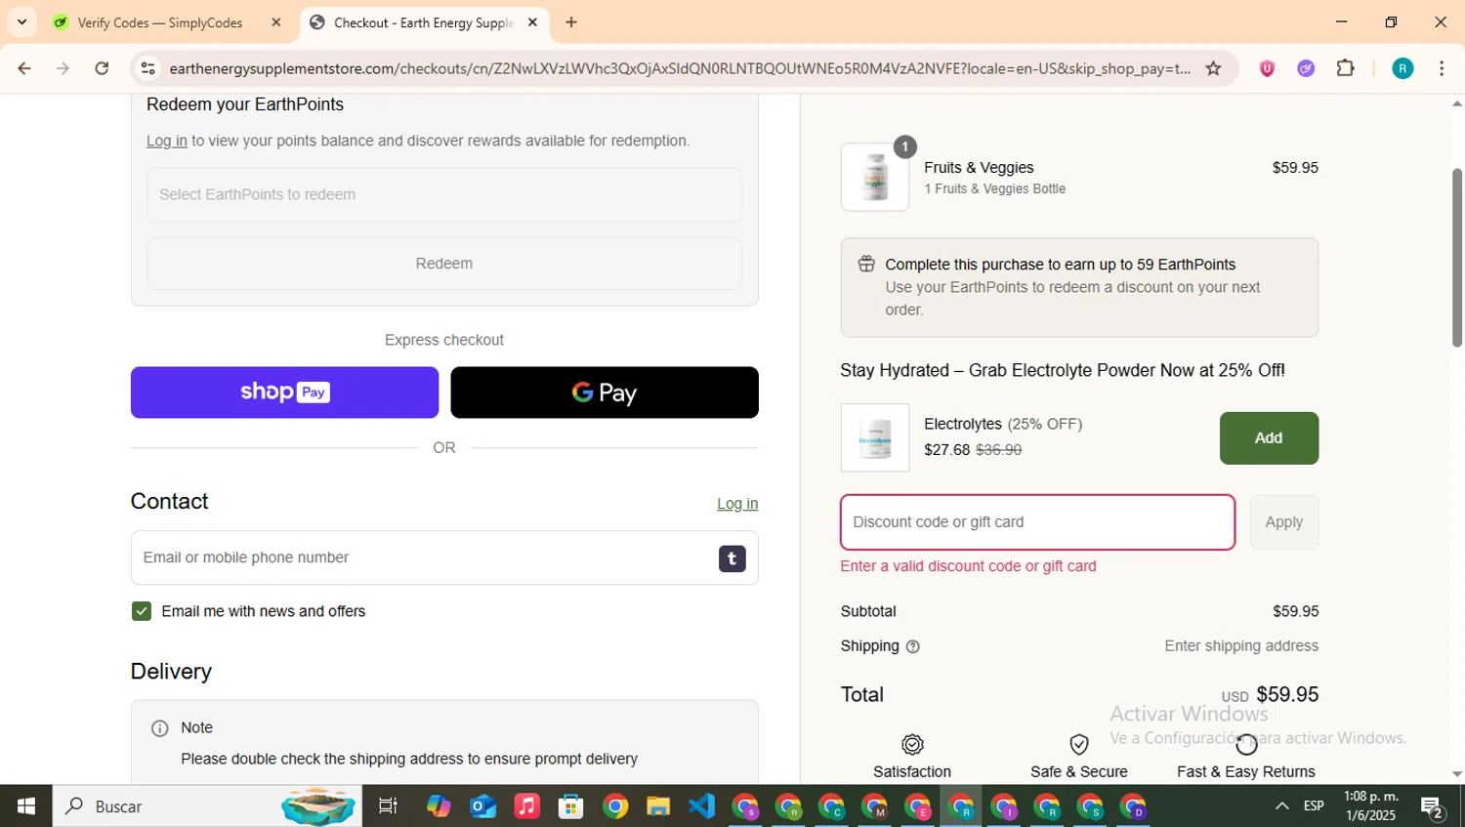The width and height of the screenshot is (1465, 827).
Task: Launch Copilot from the taskbar
Action: (x=439, y=806)
